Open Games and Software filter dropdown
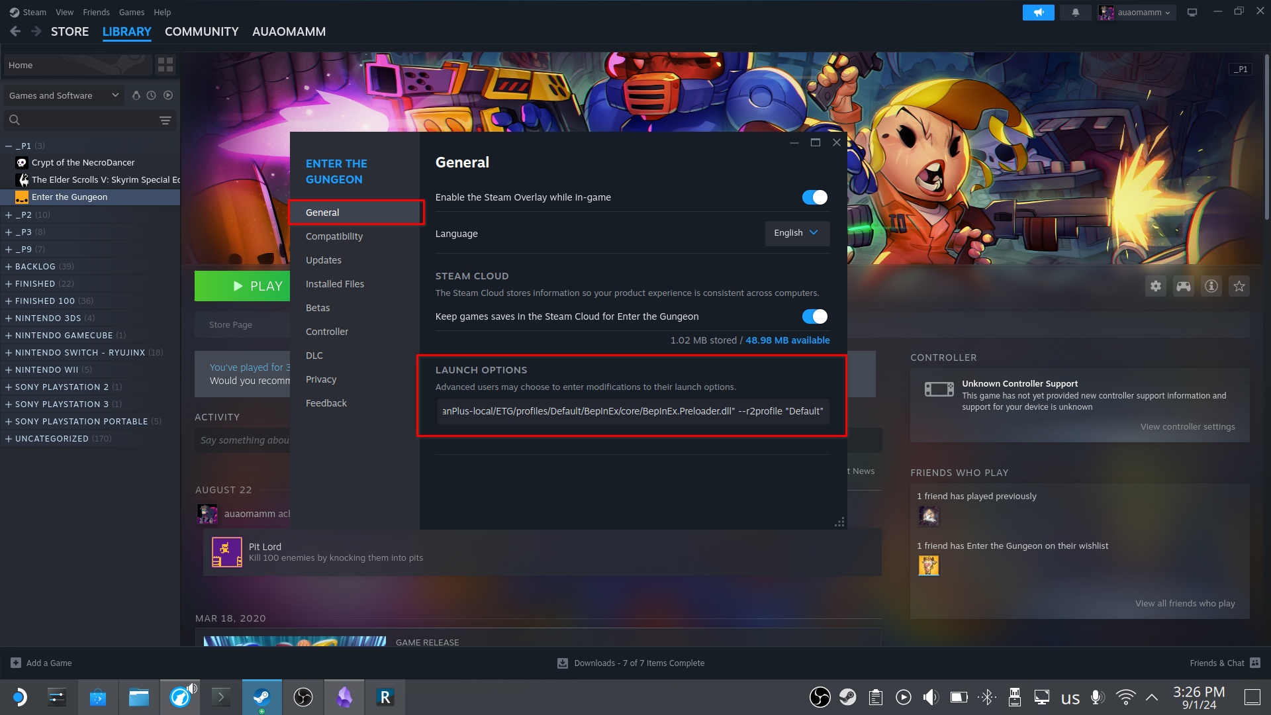This screenshot has width=1271, height=715. tap(64, 95)
